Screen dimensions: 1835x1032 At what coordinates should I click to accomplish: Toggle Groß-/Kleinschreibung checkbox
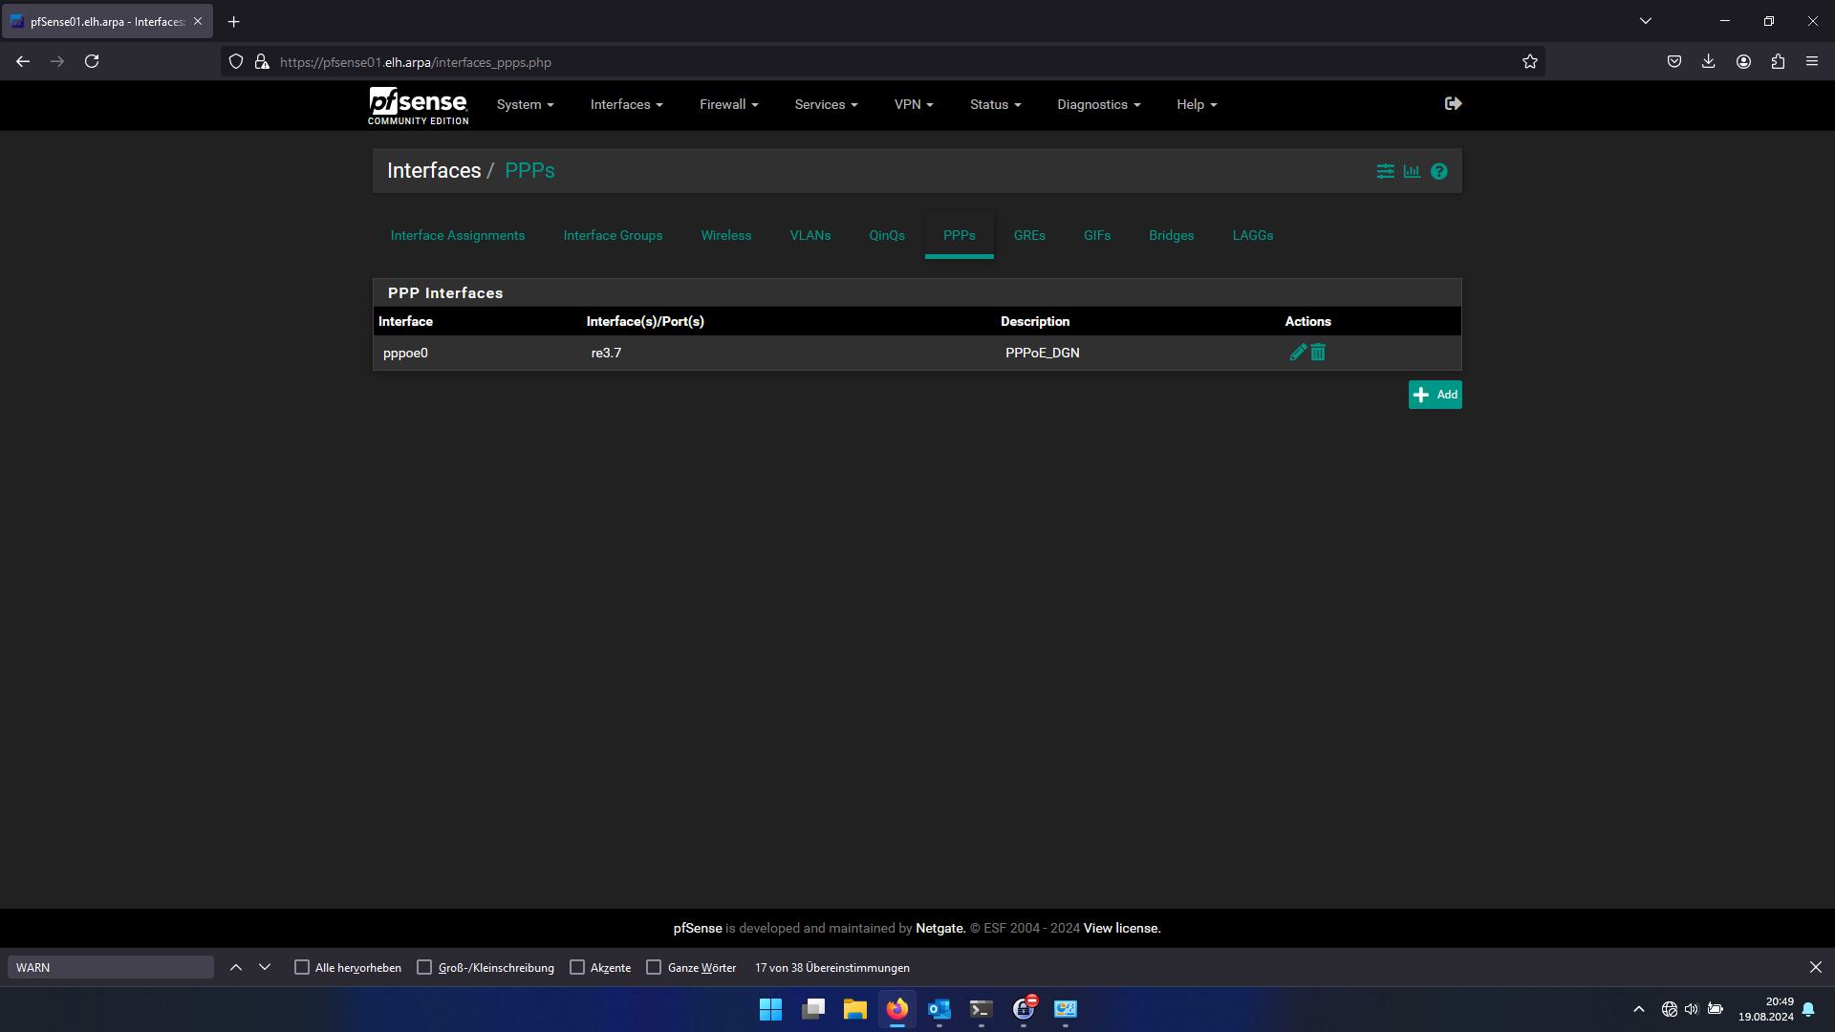coord(424,968)
